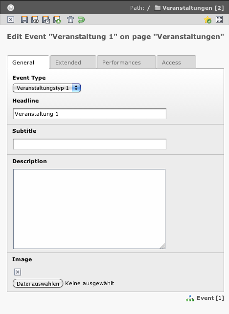Save and view the document with the eye icon

coord(35,20)
